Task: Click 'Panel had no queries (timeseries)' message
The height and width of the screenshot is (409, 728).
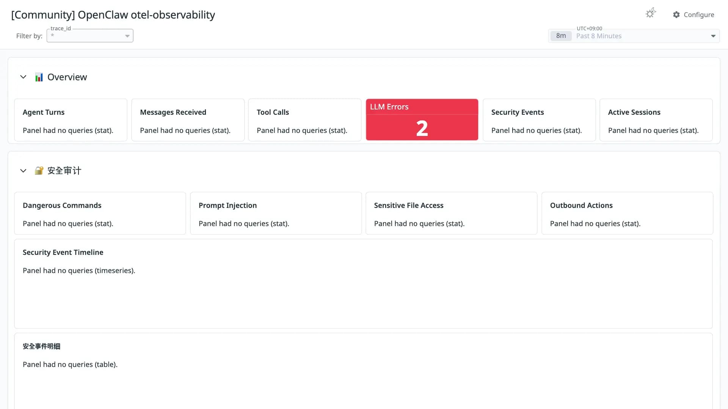Action: [79, 270]
